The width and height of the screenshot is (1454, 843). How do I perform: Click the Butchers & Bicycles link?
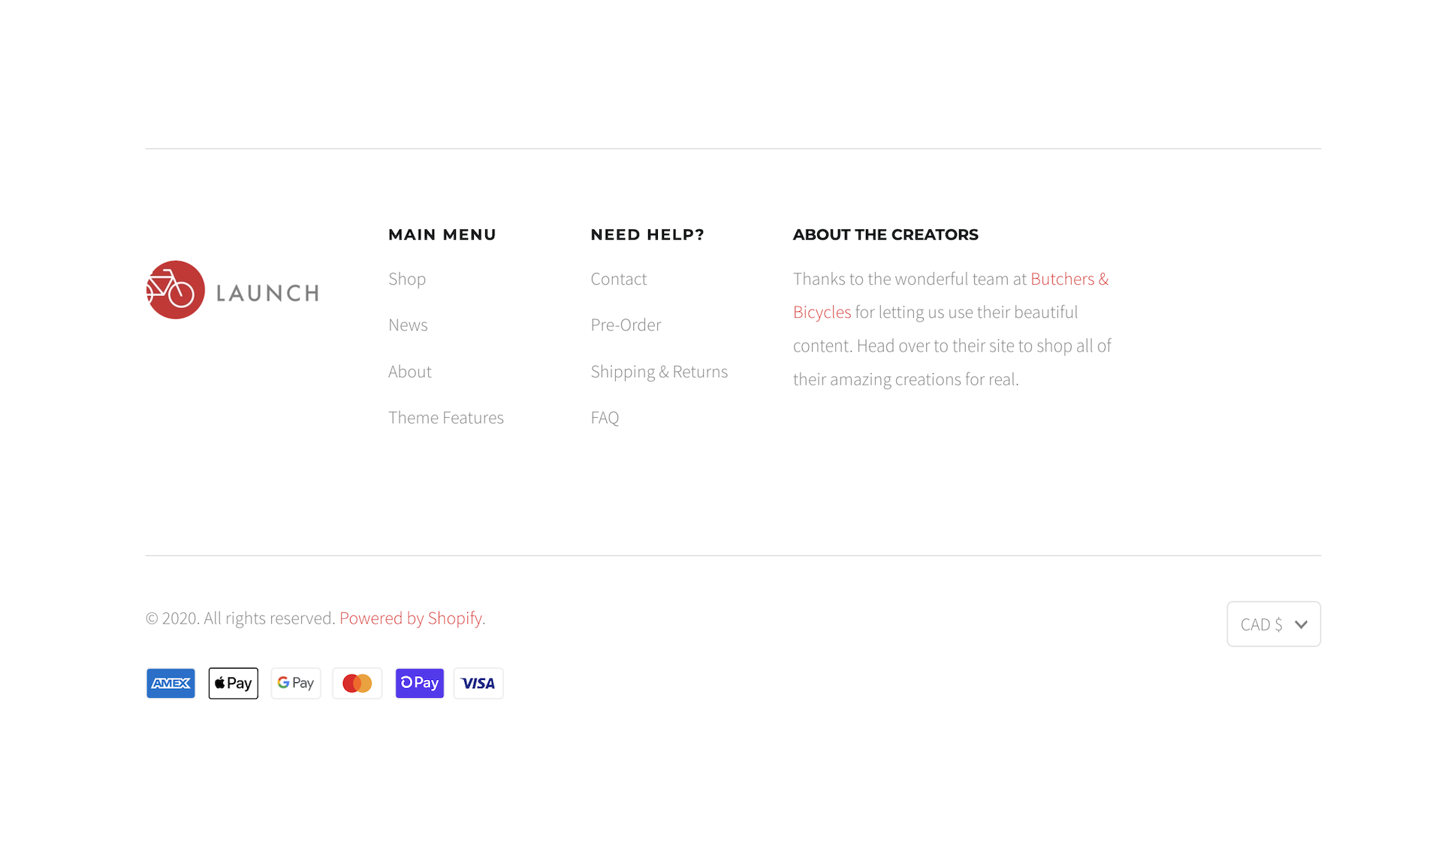point(1069,279)
